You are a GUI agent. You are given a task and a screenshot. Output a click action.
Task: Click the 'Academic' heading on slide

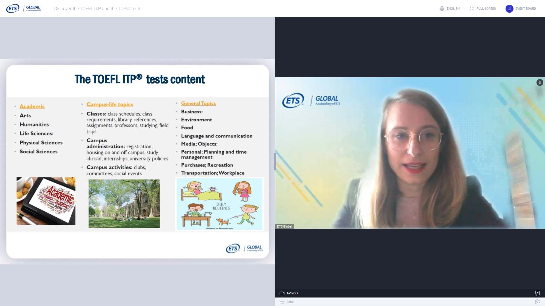pyautogui.click(x=32, y=107)
